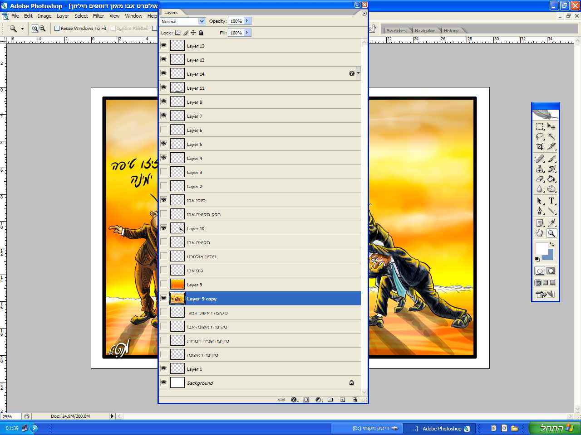Screen dimensions: 581x435
Task: Hide Layer 12 visibility eye
Action: [164, 59]
